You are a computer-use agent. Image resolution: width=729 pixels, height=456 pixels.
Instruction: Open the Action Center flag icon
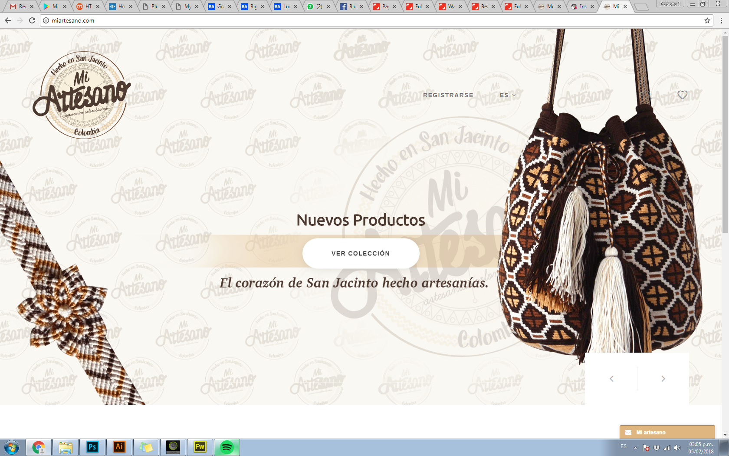point(646,448)
